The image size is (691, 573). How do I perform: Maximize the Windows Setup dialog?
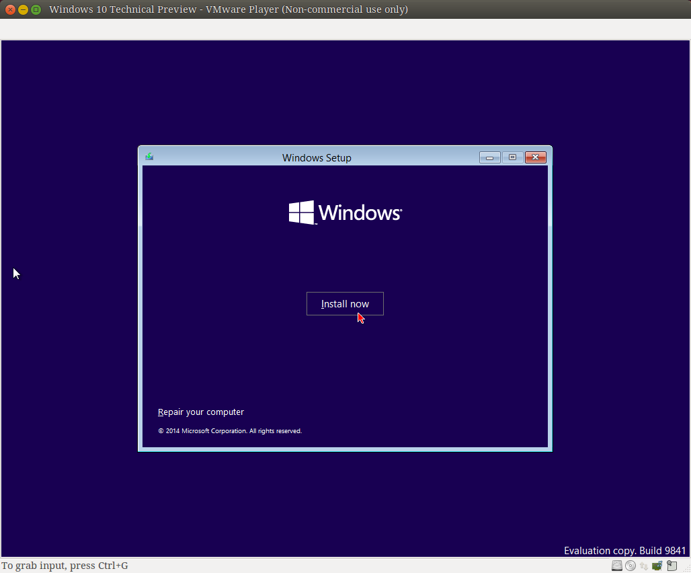coord(512,157)
